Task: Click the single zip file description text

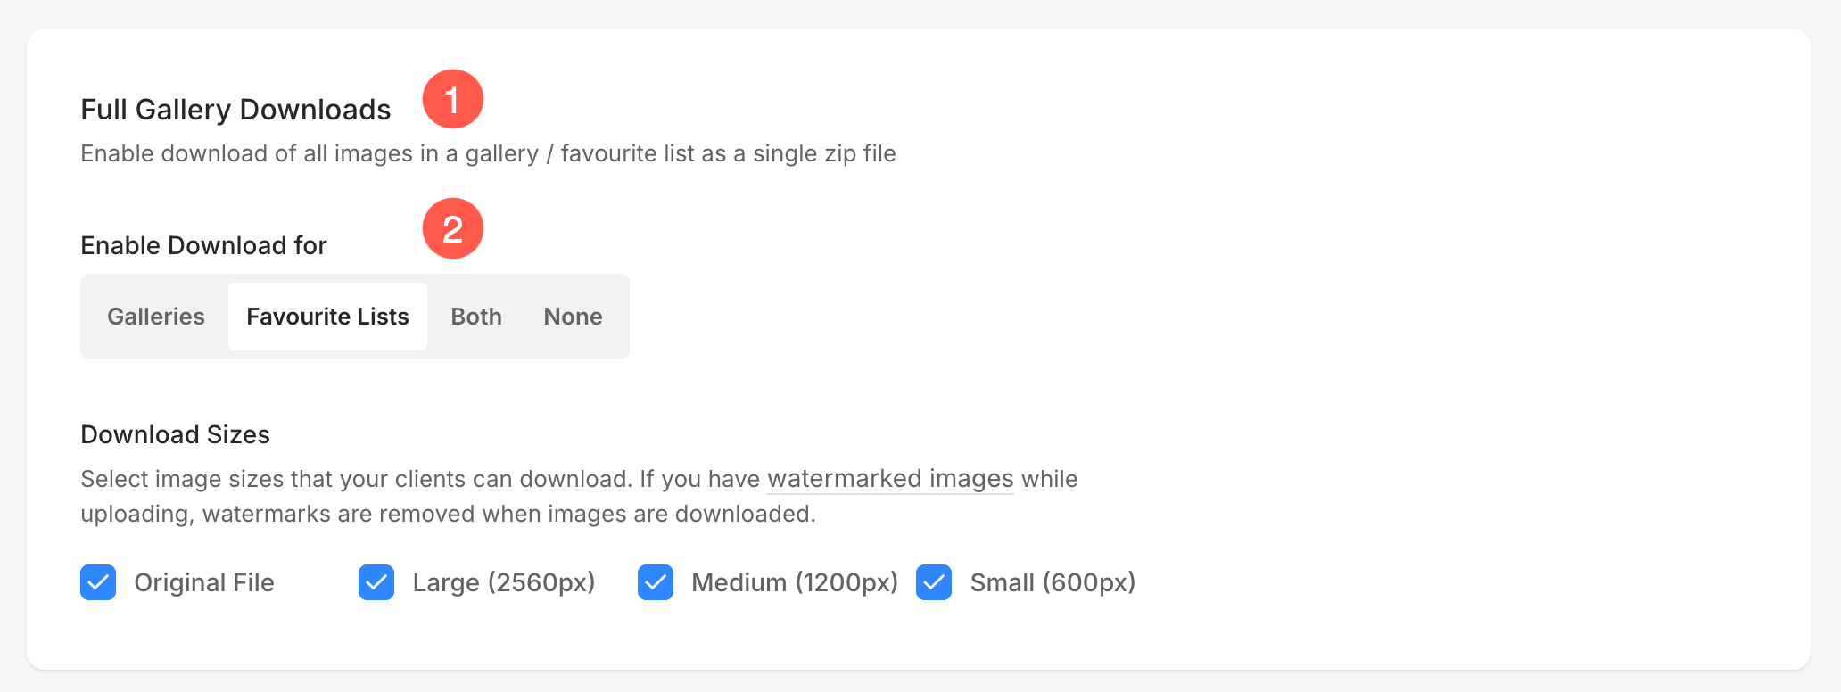Action: coord(488,153)
